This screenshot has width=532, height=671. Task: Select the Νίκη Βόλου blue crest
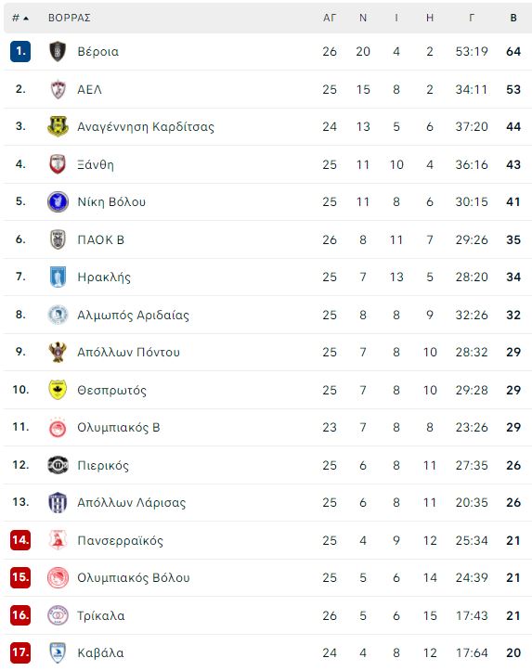pos(58,202)
